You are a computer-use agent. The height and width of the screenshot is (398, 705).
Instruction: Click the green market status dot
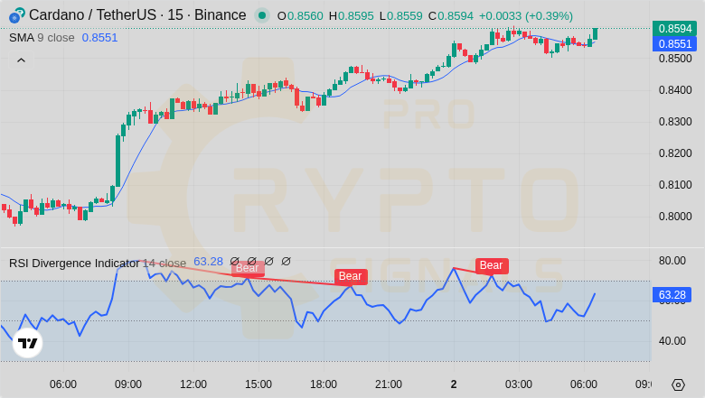262,15
